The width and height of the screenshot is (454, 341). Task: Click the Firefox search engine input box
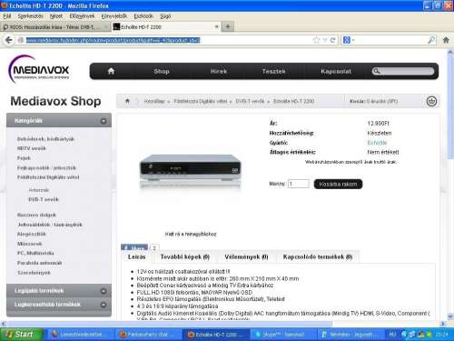(x=391, y=40)
